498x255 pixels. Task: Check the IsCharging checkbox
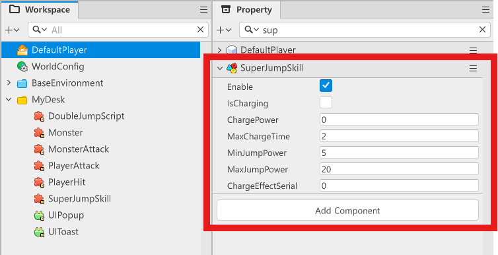pyautogui.click(x=326, y=102)
